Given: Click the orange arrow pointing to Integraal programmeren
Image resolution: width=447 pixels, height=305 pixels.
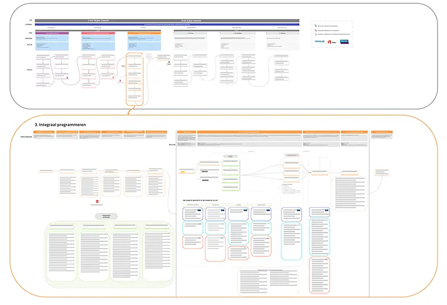Looking at the screenshot, I should (x=129, y=112).
